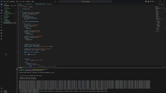Screen dimensions: 166x93
Task: Collapse the project root folder header
Action: [6, 6]
